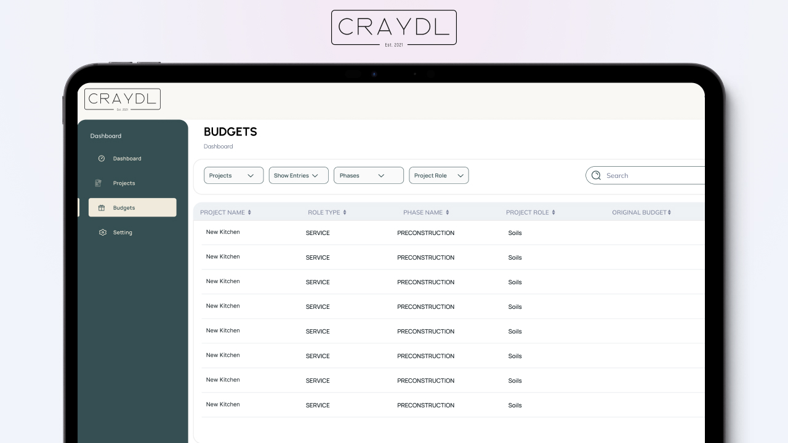Open the Setting sidebar menu item
Screen dimensions: 788x443
(x=123, y=233)
